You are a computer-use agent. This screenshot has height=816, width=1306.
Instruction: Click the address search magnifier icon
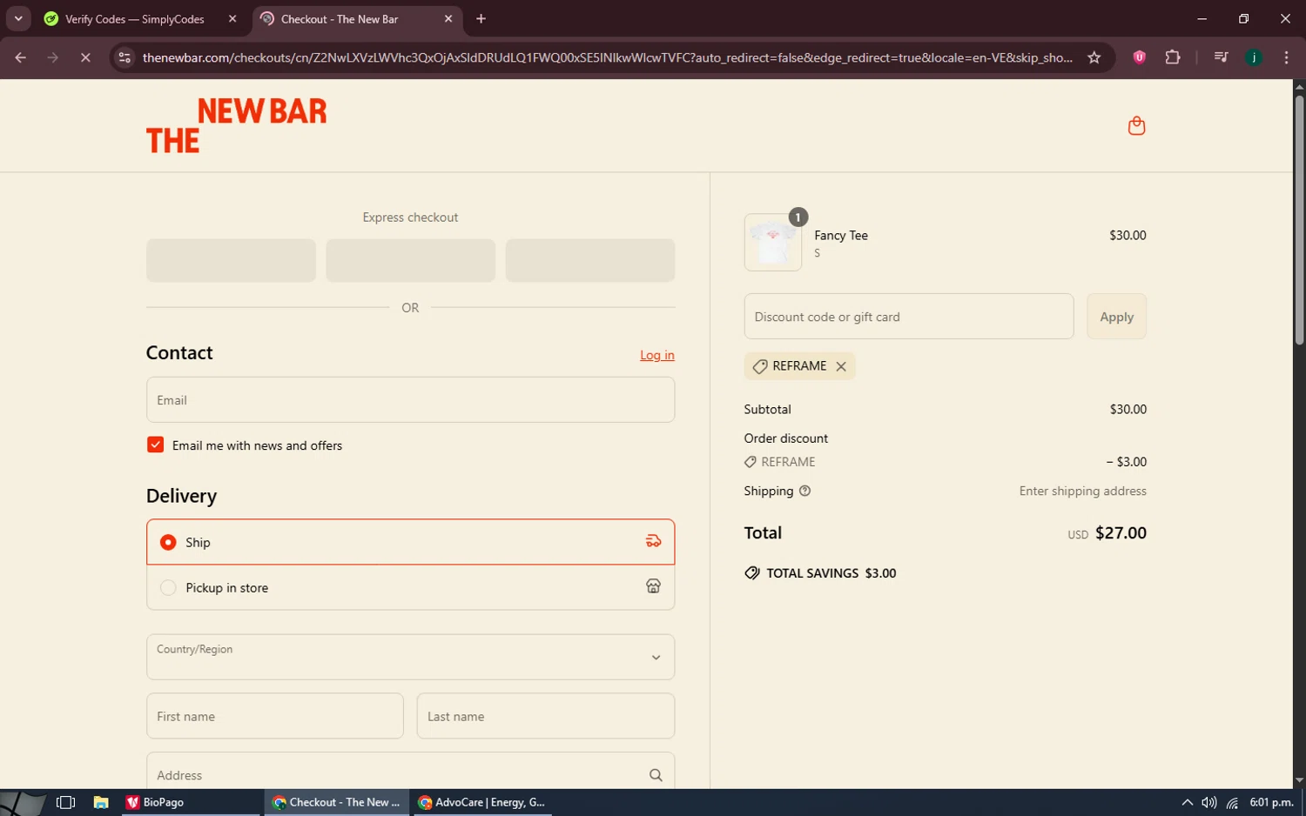pos(656,775)
